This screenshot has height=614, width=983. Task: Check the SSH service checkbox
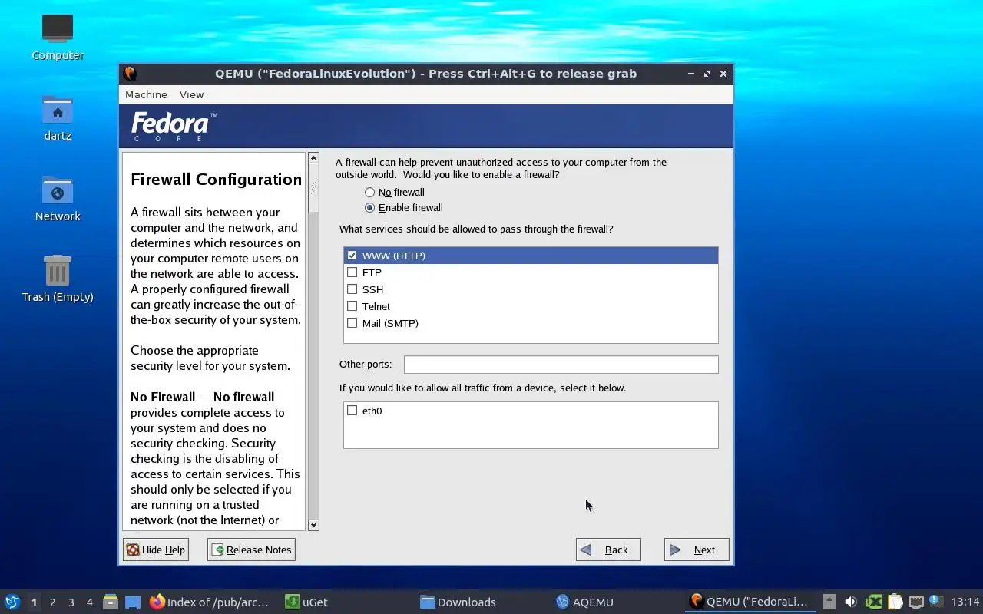pyautogui.click(x=352, y=289)
